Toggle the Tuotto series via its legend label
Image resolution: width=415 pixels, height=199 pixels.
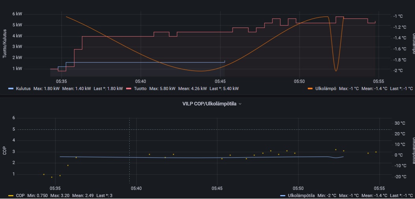pos(140,88)
